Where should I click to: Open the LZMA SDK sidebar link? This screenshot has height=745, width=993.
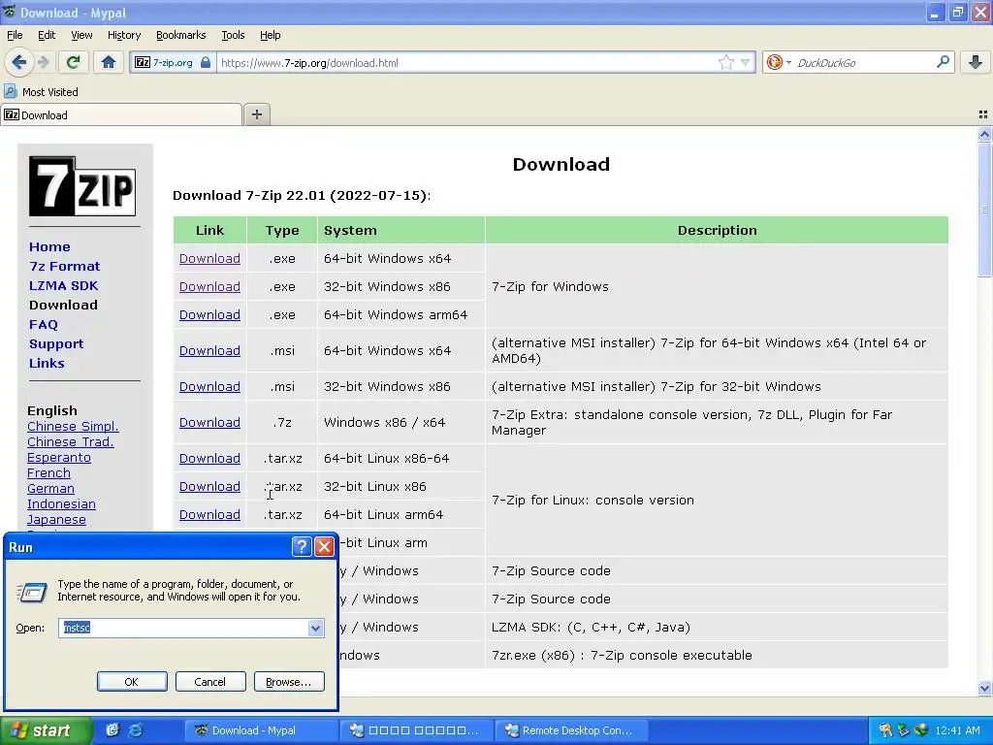63,286
